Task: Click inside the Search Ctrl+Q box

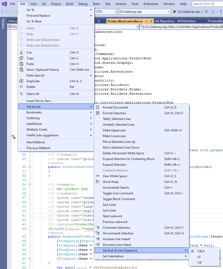Action: (207, 4)
